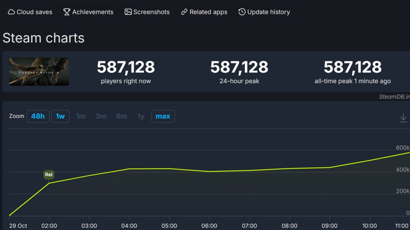The width and height of the screenshot is (410, 230).
Task: Click the '04:00' time axis label
Action: click(x=129, y=226)
